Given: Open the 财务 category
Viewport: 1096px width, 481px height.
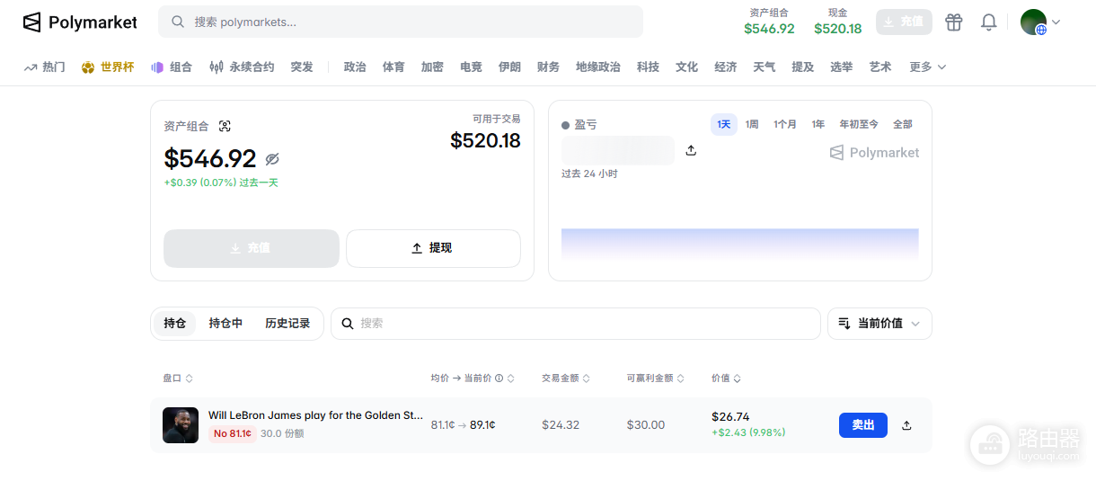Looking at the screenshot, I should (548, 67).
